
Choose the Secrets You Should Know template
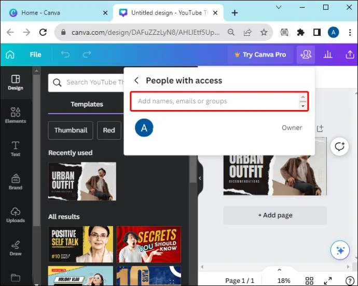coord(149,244)
